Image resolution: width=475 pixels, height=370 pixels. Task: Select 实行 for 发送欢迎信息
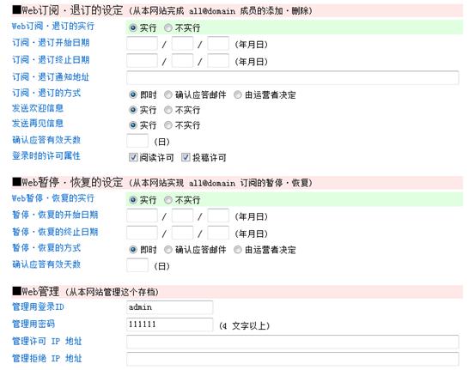[133, 110]
